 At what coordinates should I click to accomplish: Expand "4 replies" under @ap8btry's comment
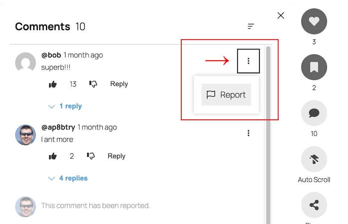click(x=68, y=179)
